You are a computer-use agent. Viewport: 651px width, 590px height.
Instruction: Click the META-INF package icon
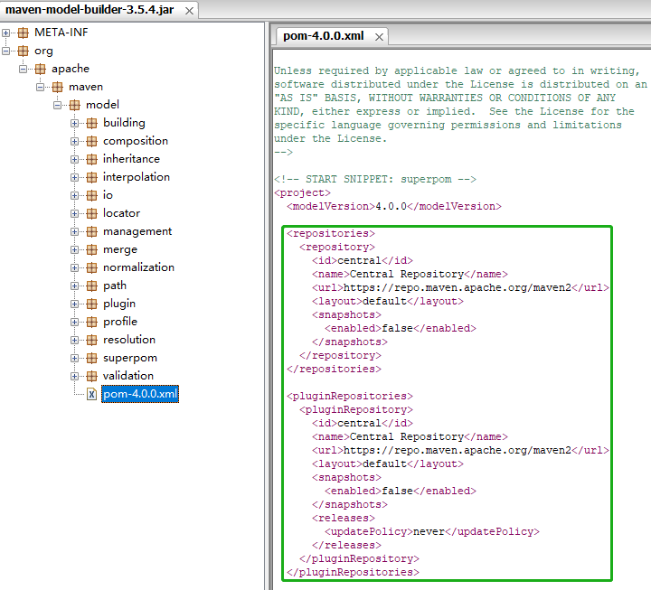pos(24,33)
